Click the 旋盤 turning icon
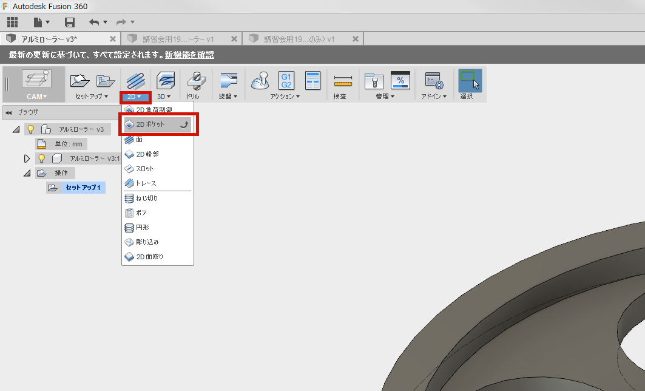645x391 pixels. pos(229,80)
